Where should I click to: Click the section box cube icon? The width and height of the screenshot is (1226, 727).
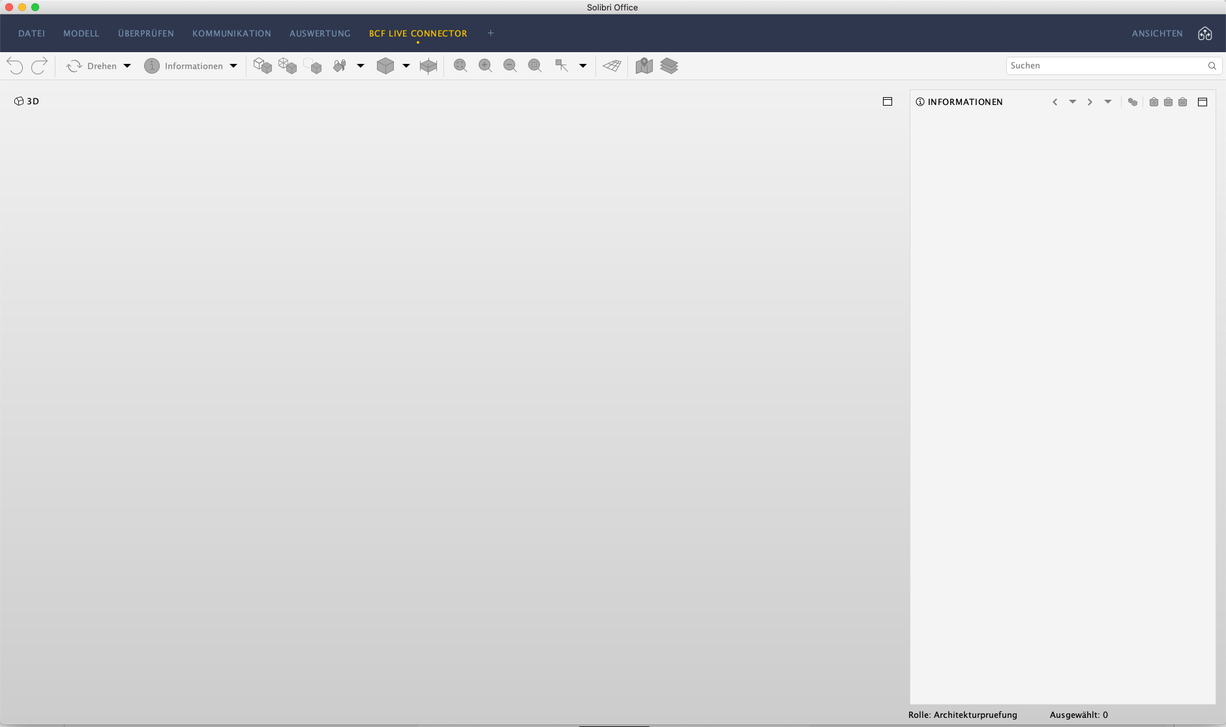pyautogui.click(x=428, y=66)
